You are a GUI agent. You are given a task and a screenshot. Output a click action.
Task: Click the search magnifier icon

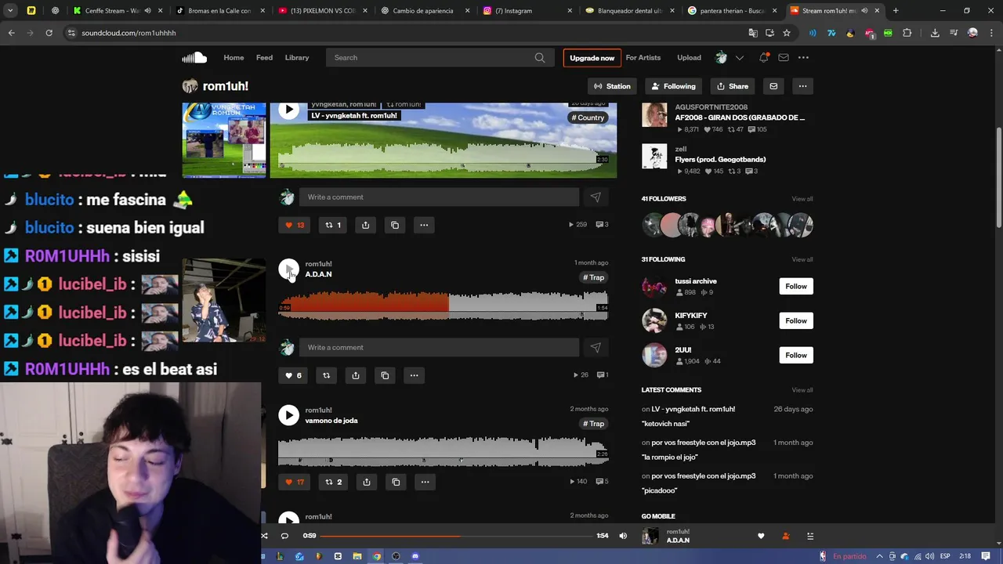point(540,57)
